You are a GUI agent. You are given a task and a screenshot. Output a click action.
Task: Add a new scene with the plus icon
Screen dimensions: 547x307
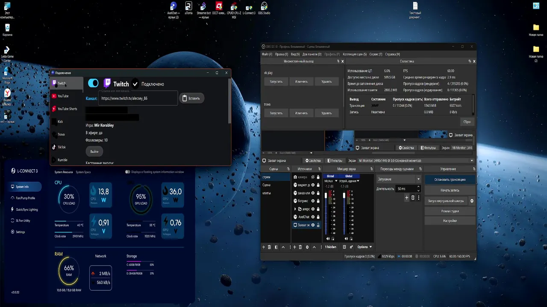[264, 247]
